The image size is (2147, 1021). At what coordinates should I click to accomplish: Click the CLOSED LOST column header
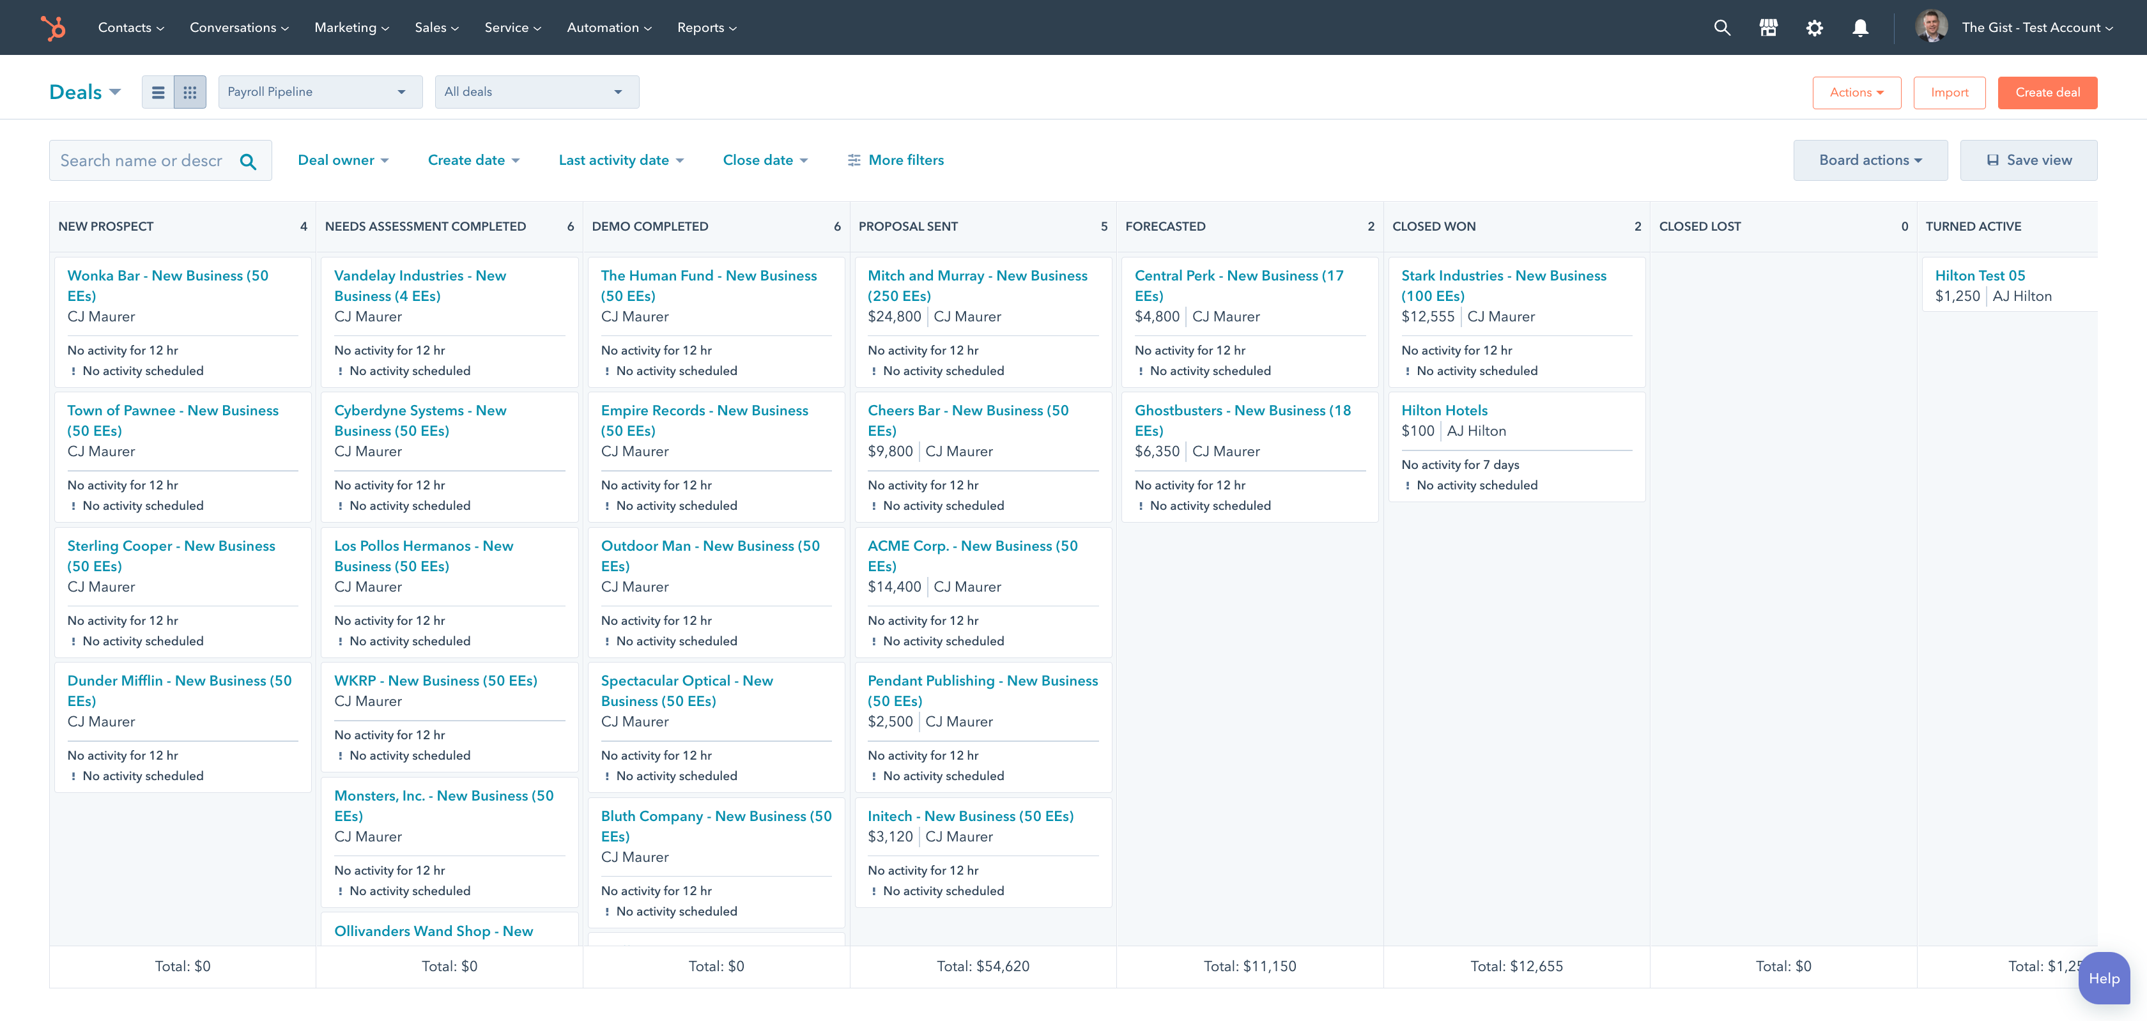coord(1783,226)
